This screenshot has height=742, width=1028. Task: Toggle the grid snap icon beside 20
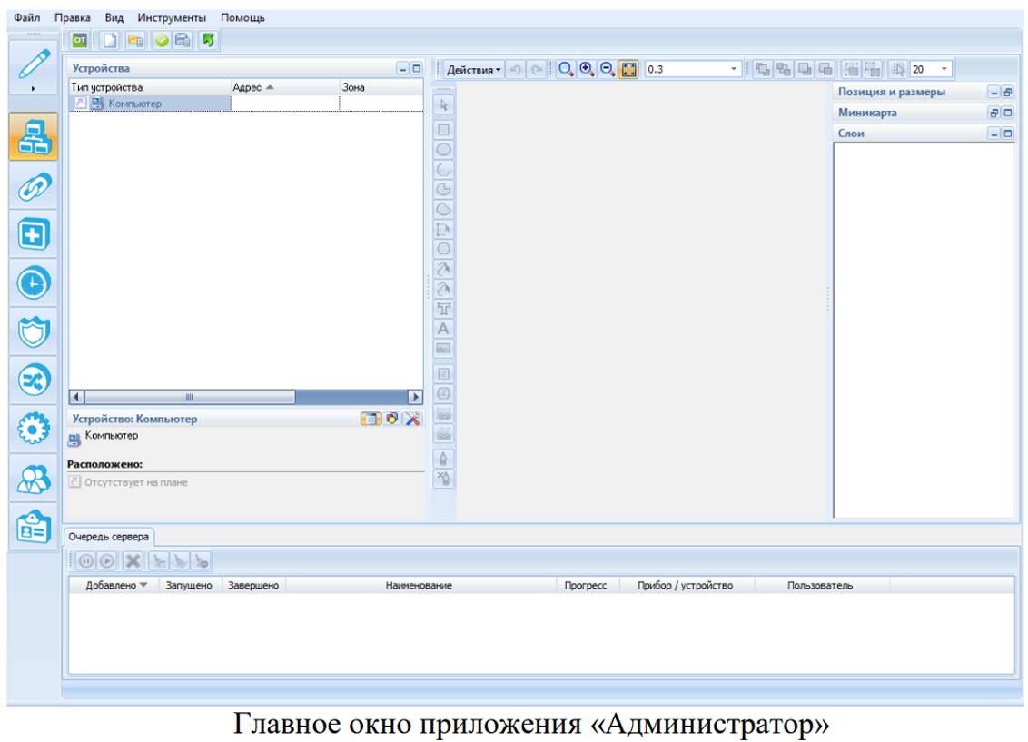[x=898, y=70]
